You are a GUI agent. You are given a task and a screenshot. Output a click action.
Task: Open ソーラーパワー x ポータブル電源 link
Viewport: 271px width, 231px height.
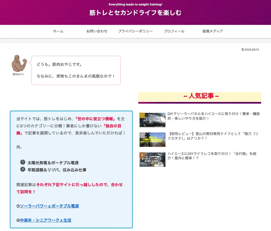tap(49, 206)
